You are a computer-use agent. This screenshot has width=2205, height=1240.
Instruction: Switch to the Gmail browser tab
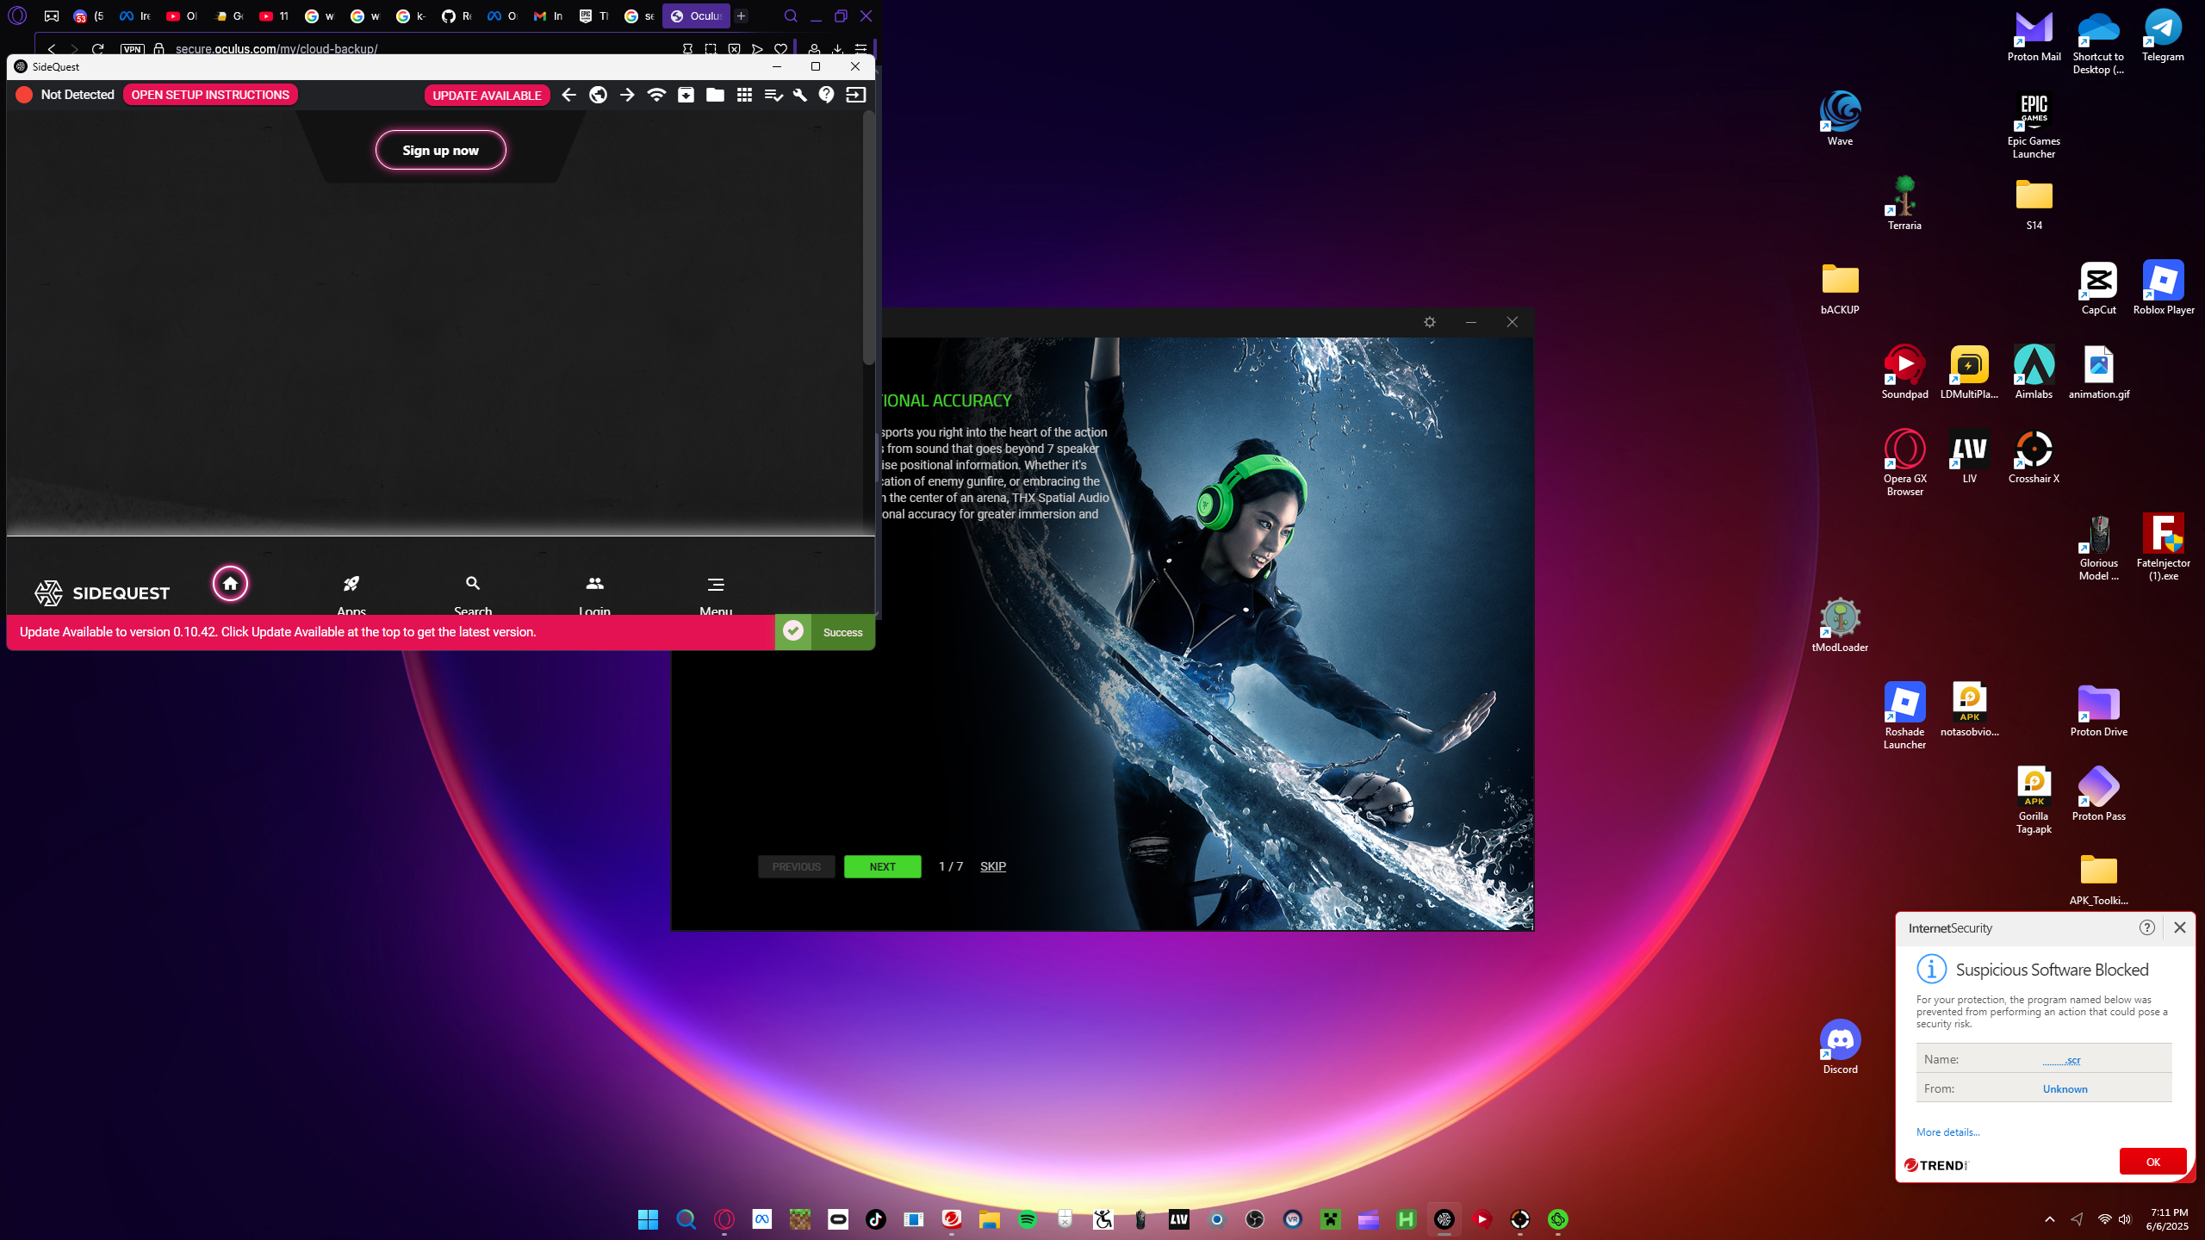(x=548, y=16)
